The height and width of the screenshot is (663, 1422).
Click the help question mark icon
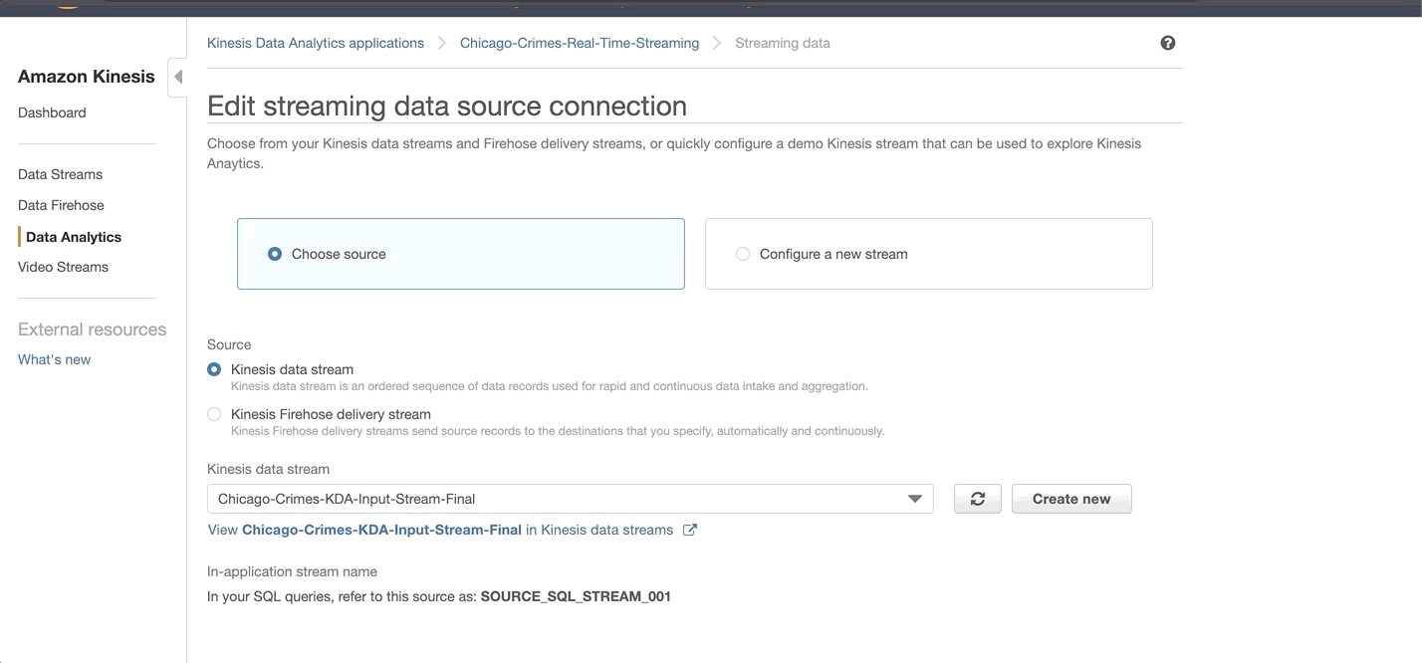[1168, 43]
